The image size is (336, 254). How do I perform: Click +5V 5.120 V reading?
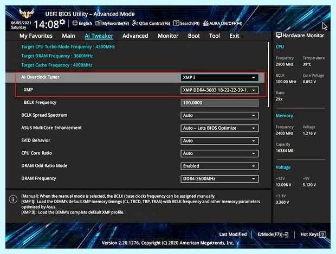point(309,185)
